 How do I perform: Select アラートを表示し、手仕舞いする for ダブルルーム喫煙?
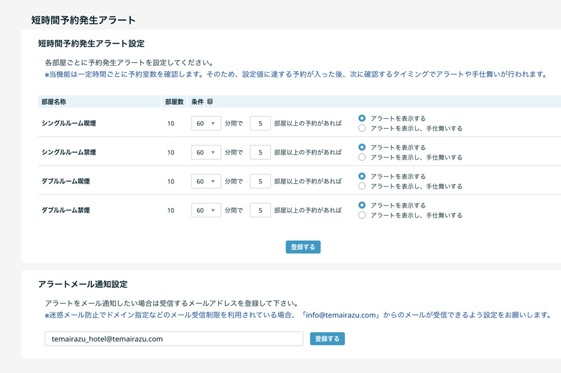[361, 186]
